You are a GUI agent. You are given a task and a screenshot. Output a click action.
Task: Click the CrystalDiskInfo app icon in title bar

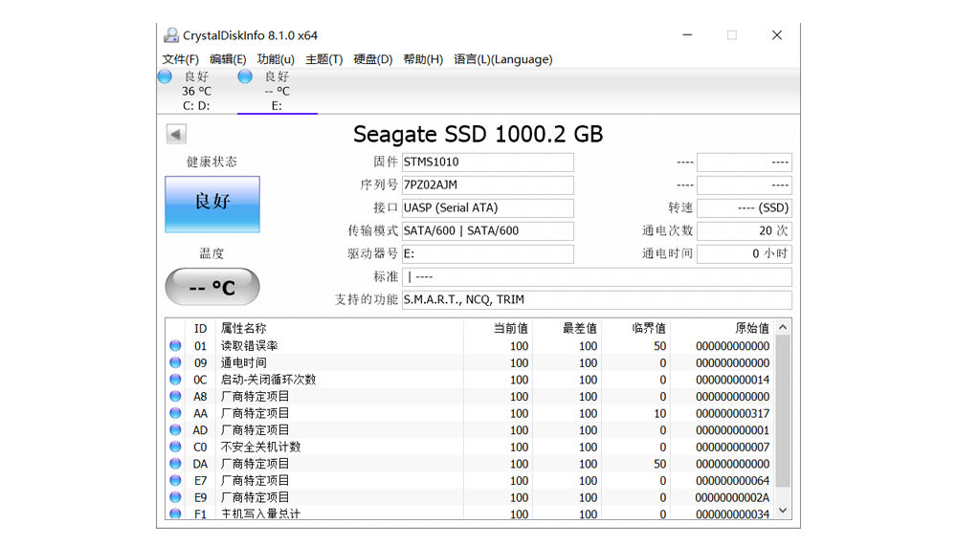(x=171, y=35)
